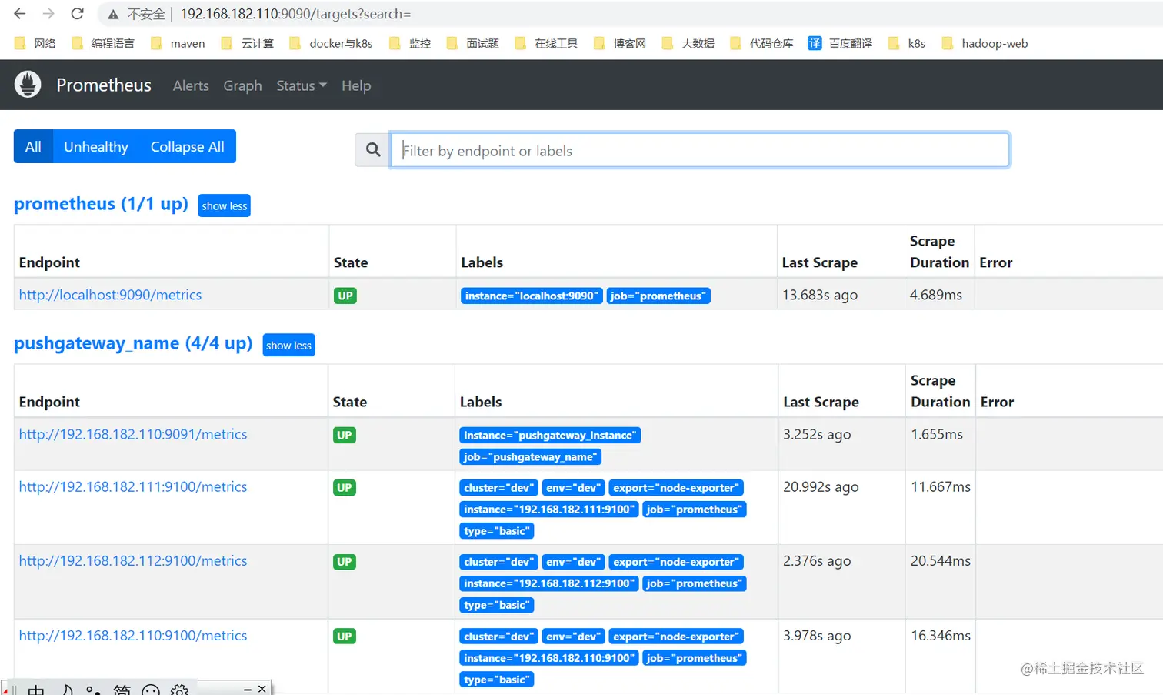
Task: Reload the page with the refresh icon
Action: tap(77, 14)
